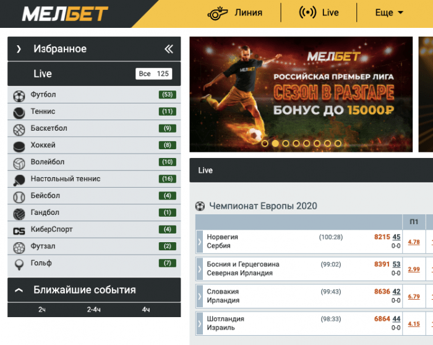Select the Футзал ball icon

click(19, 248)
